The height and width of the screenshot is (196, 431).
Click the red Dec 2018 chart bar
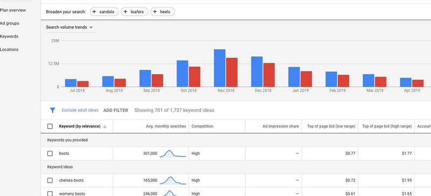269,75
